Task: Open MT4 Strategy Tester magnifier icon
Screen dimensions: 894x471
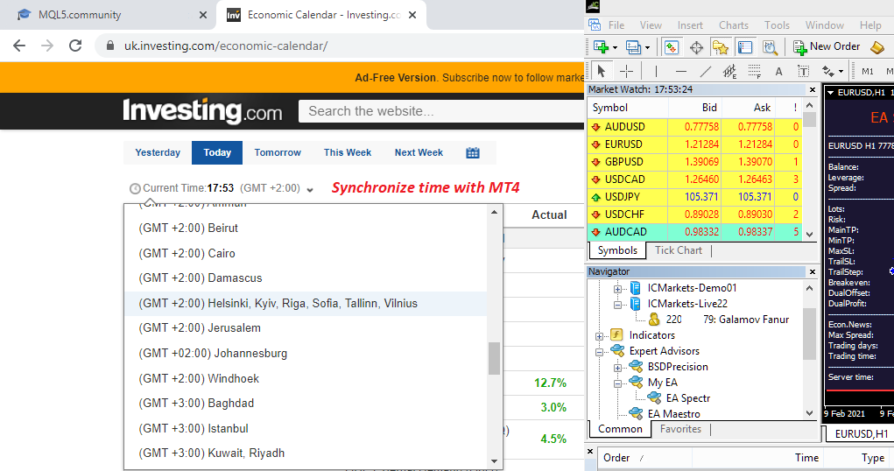Action: tap(771, 47)
